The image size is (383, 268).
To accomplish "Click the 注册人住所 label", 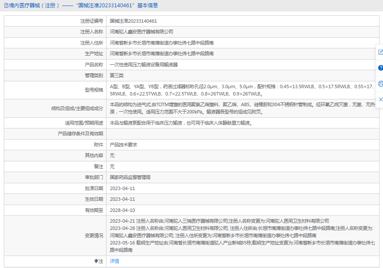I will (92, 43).
